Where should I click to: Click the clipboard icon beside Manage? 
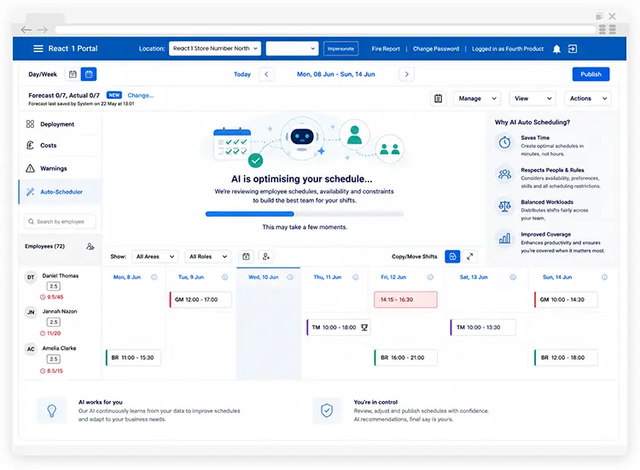pos(438,98)
